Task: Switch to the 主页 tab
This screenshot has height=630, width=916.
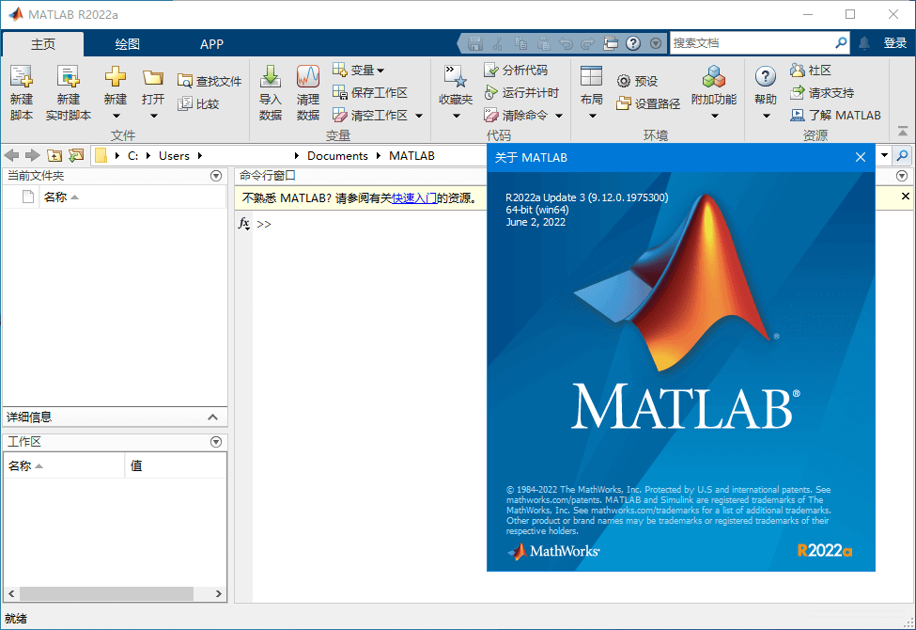Action: (42, 44)
